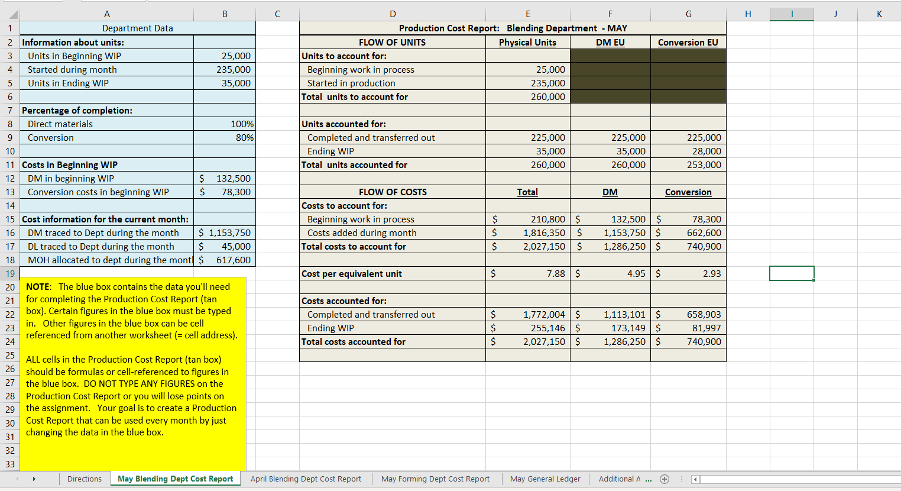Select the 'Information about units:' cell

(106, 42)
